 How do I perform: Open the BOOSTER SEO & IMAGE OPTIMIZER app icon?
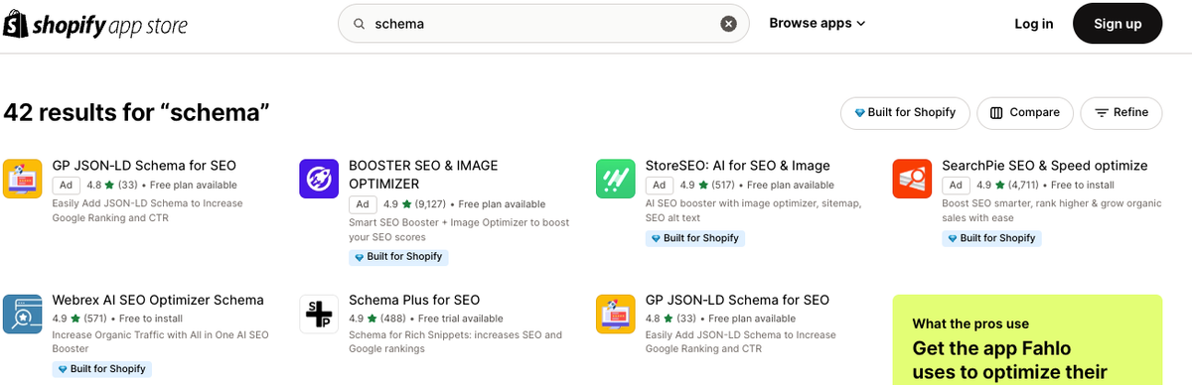[319, 179]
